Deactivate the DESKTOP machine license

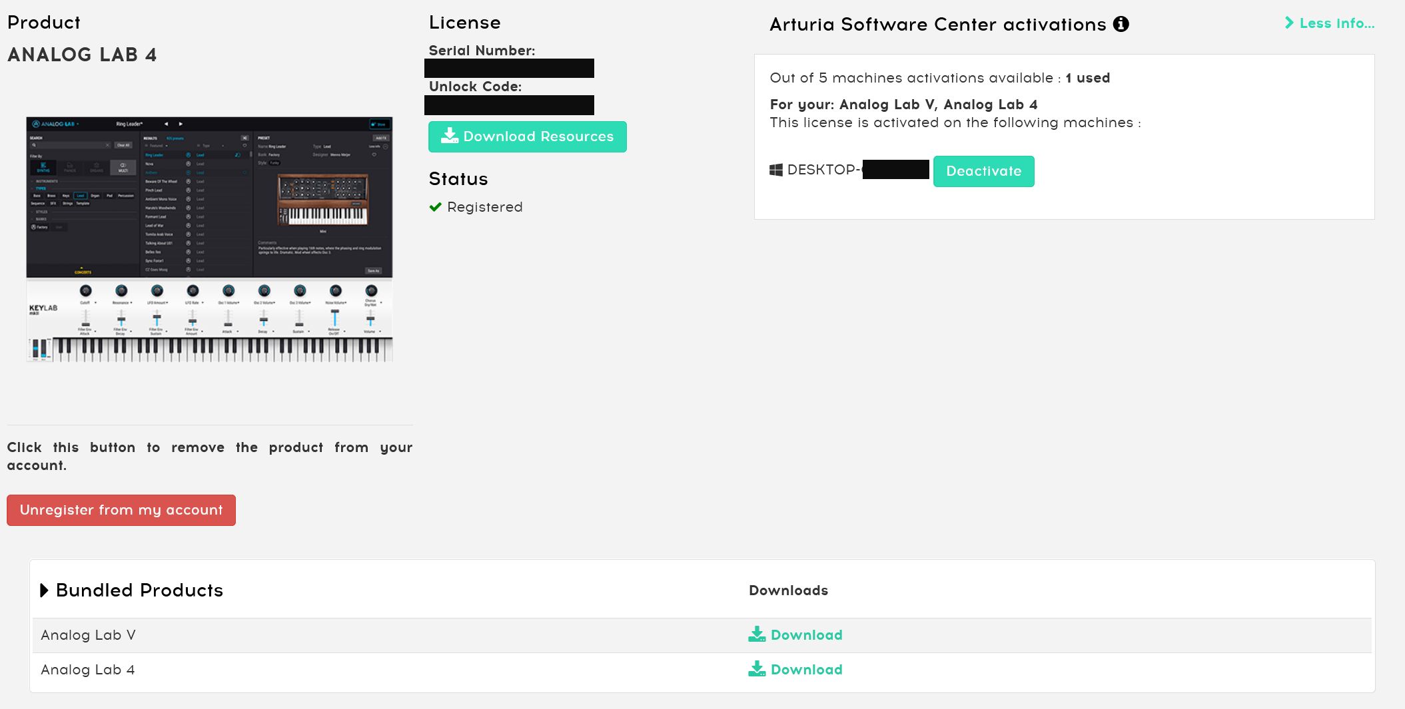tap(983, 171)
